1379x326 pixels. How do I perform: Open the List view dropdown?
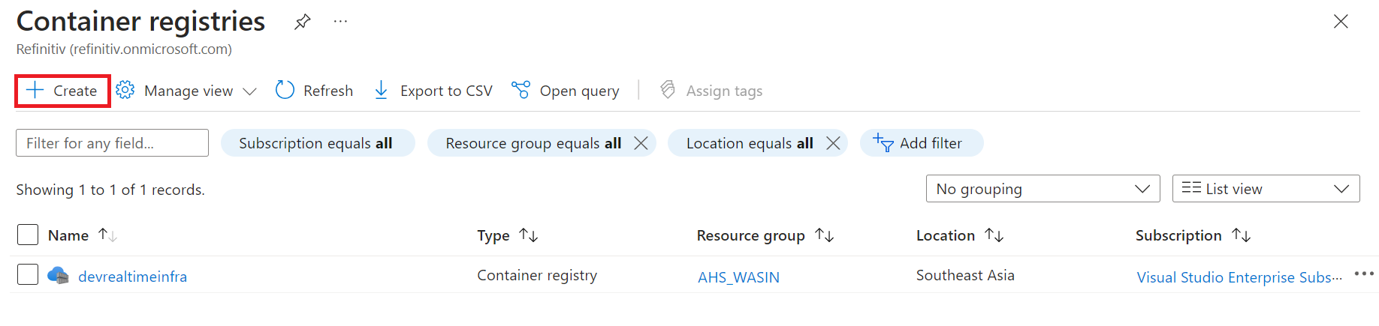tap(1266, 189)
